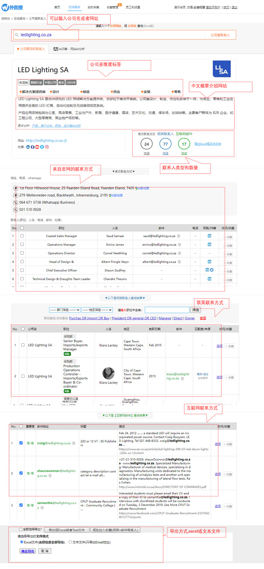Uncheck the shaunoconnor email row checkbox
Image resolution: width=264 pixels, height=569 pixels.
coord(21,473)
